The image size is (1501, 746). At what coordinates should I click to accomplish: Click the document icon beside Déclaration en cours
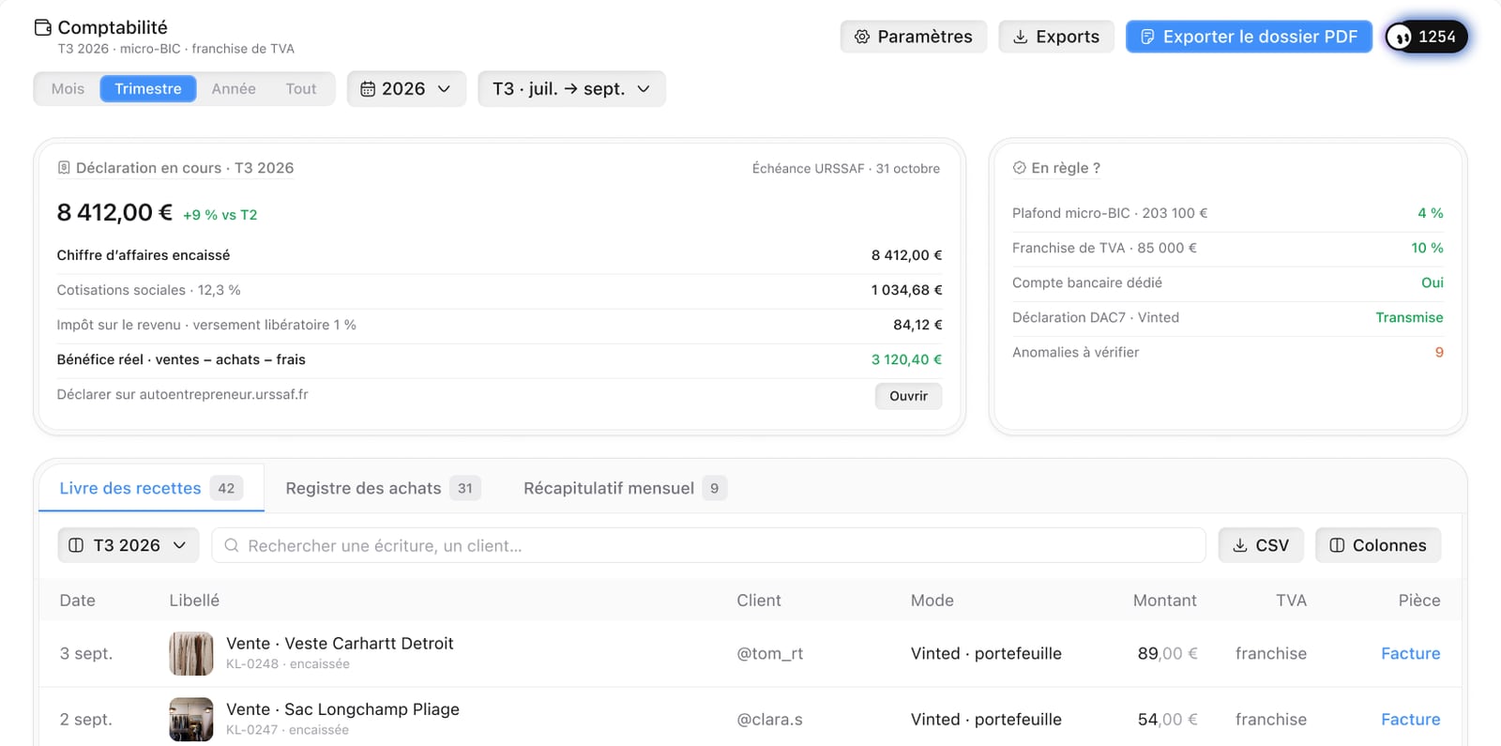(x=64, y=168)
